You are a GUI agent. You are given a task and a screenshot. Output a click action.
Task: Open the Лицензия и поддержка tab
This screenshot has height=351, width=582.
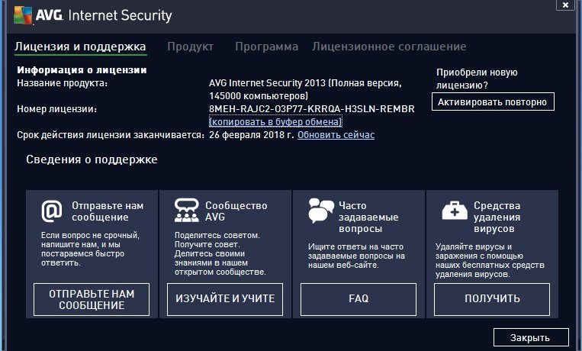click(x=80, y=47)
